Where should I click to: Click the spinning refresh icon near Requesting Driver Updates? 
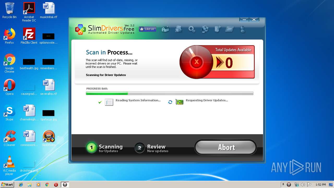[170, 102]
